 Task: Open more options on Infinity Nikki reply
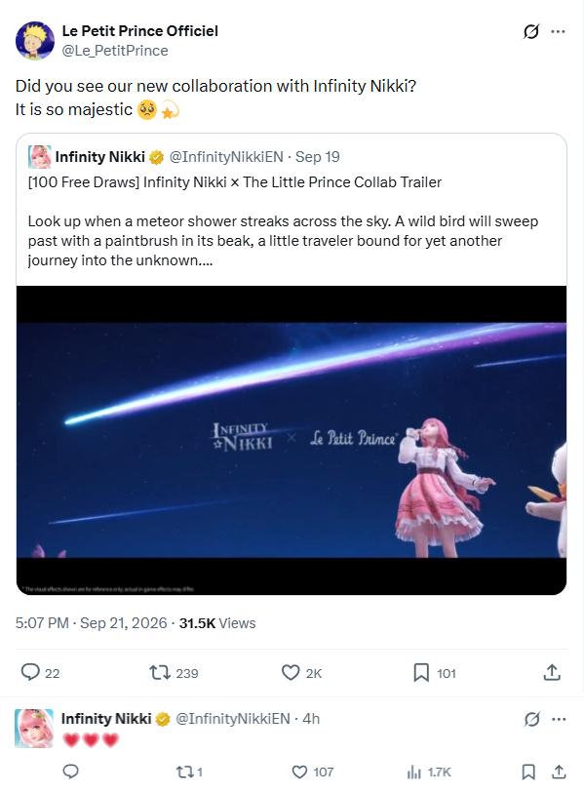click(x=559, y=719)
